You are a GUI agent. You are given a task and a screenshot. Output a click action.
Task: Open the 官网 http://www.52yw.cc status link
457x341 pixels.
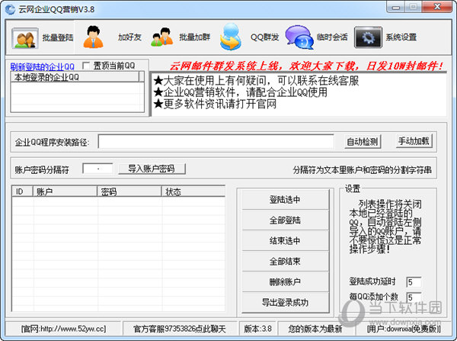tap(63, 329)
